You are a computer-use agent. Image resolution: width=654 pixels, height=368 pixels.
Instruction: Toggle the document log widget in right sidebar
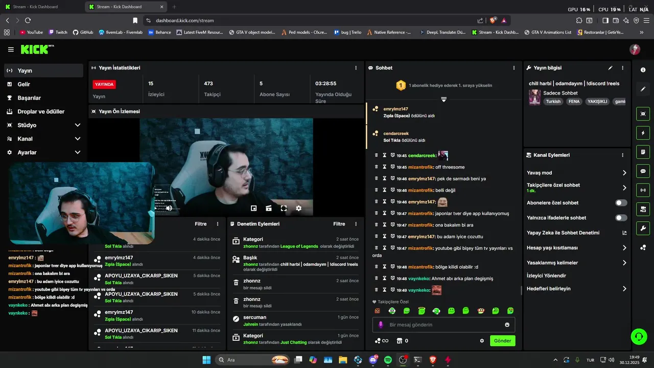pos(643,152)
